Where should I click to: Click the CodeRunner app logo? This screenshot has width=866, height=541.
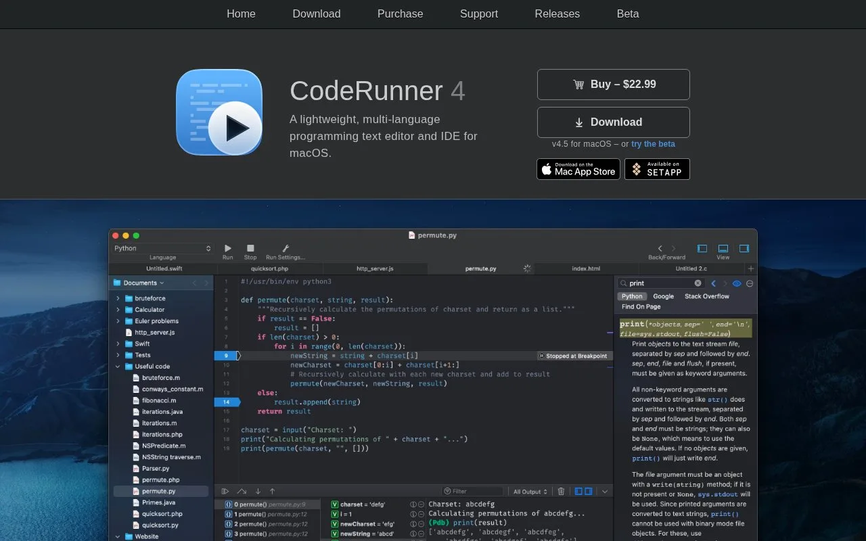tap(219, 112)
